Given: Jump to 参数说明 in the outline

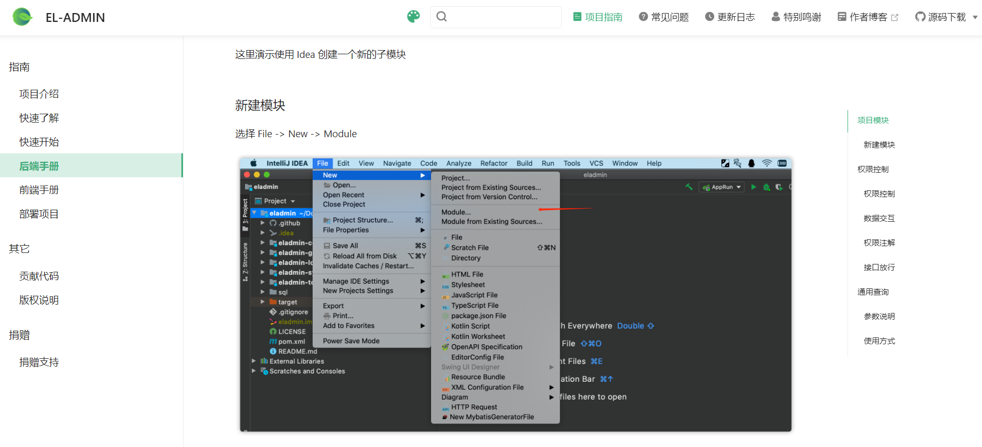Looking at the screenshot, I should click(879, 316).
